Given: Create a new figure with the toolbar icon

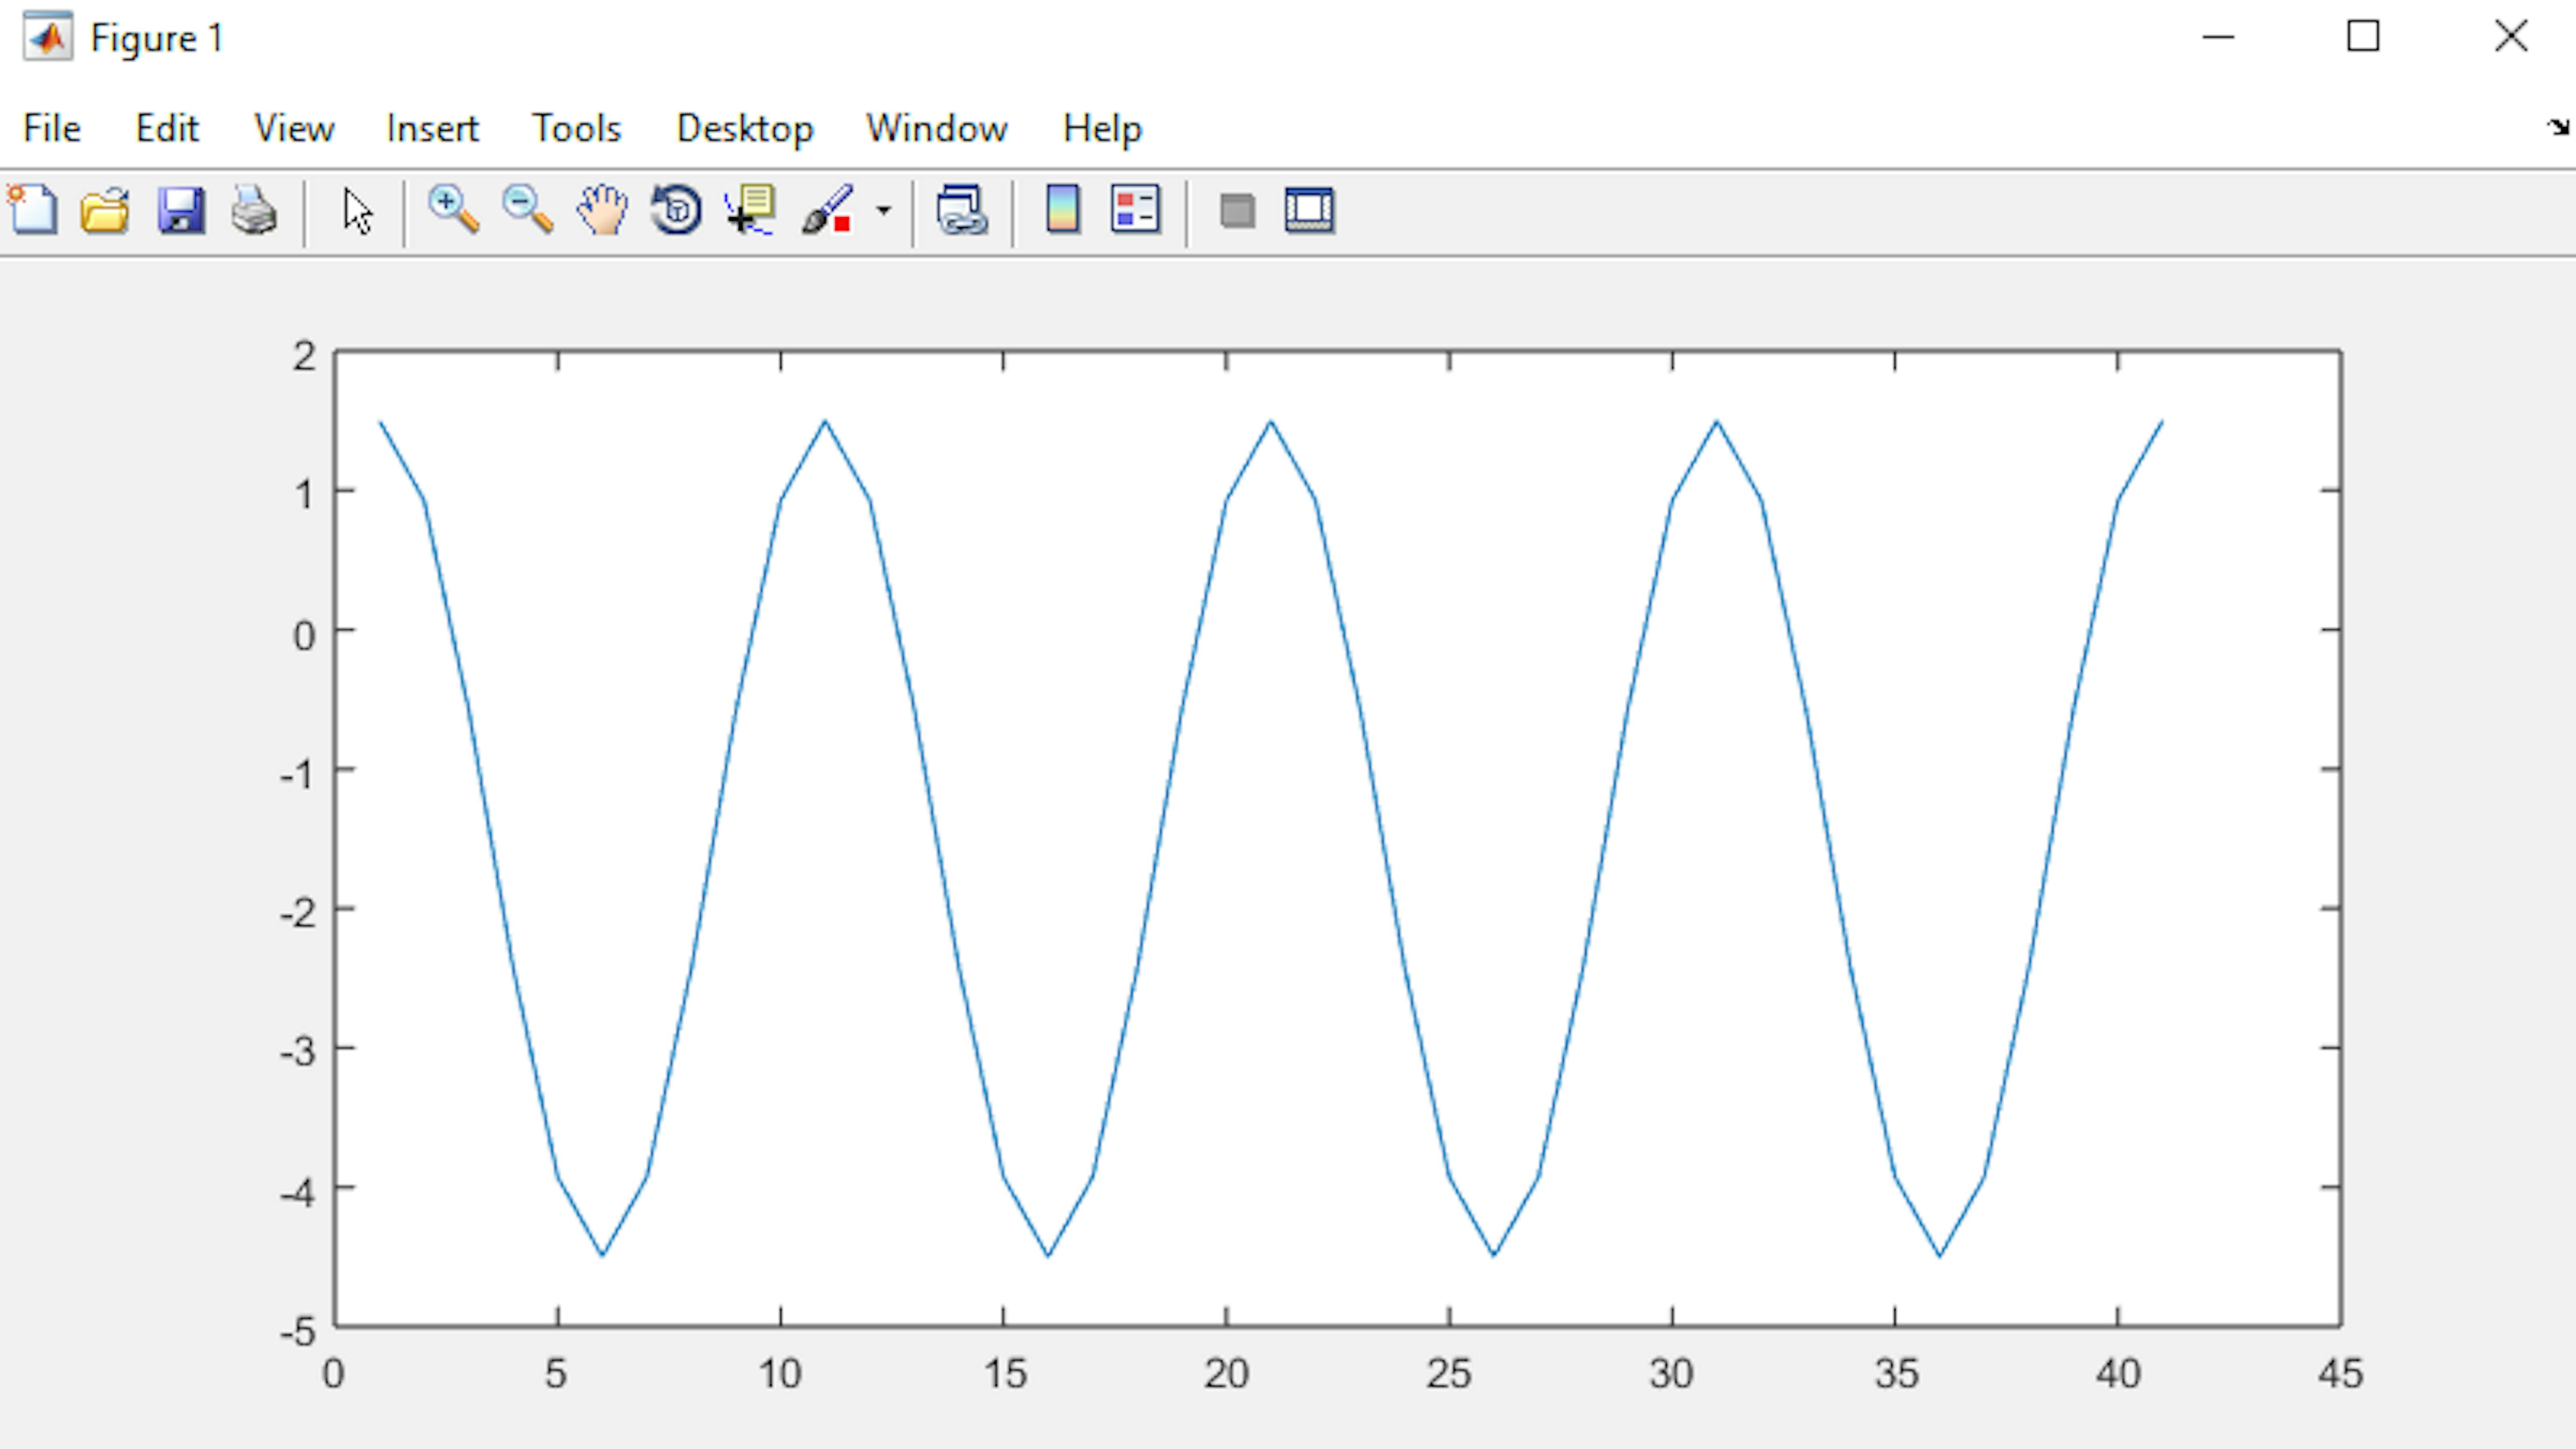Looking at the screenshot, I should (33, 210).
